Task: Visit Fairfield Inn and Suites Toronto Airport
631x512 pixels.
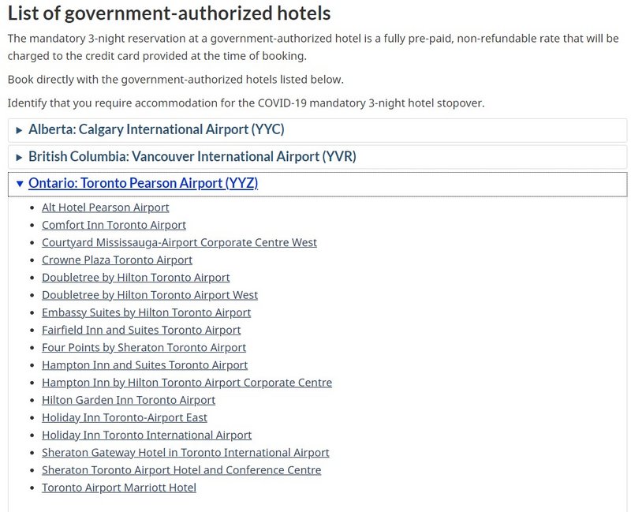Action: [x=141, y=330]
